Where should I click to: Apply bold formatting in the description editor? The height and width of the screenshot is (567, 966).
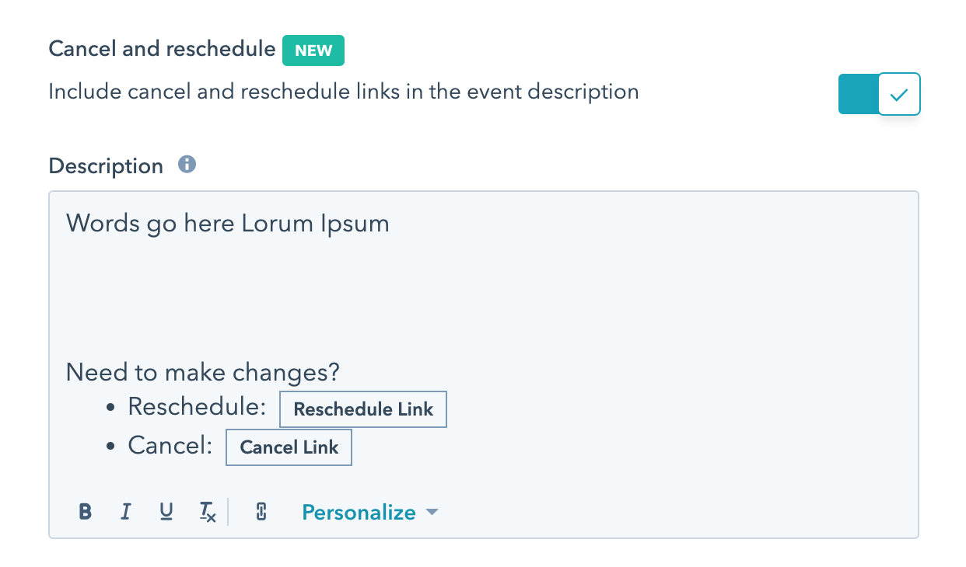pos(85,512)
